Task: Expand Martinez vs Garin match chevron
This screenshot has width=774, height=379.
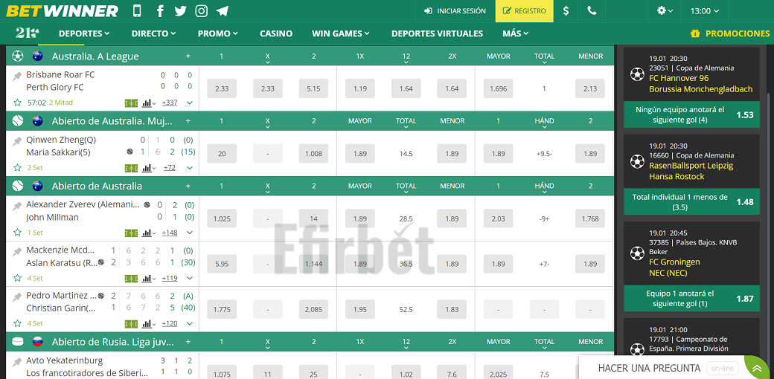Action: click(190, 324)
